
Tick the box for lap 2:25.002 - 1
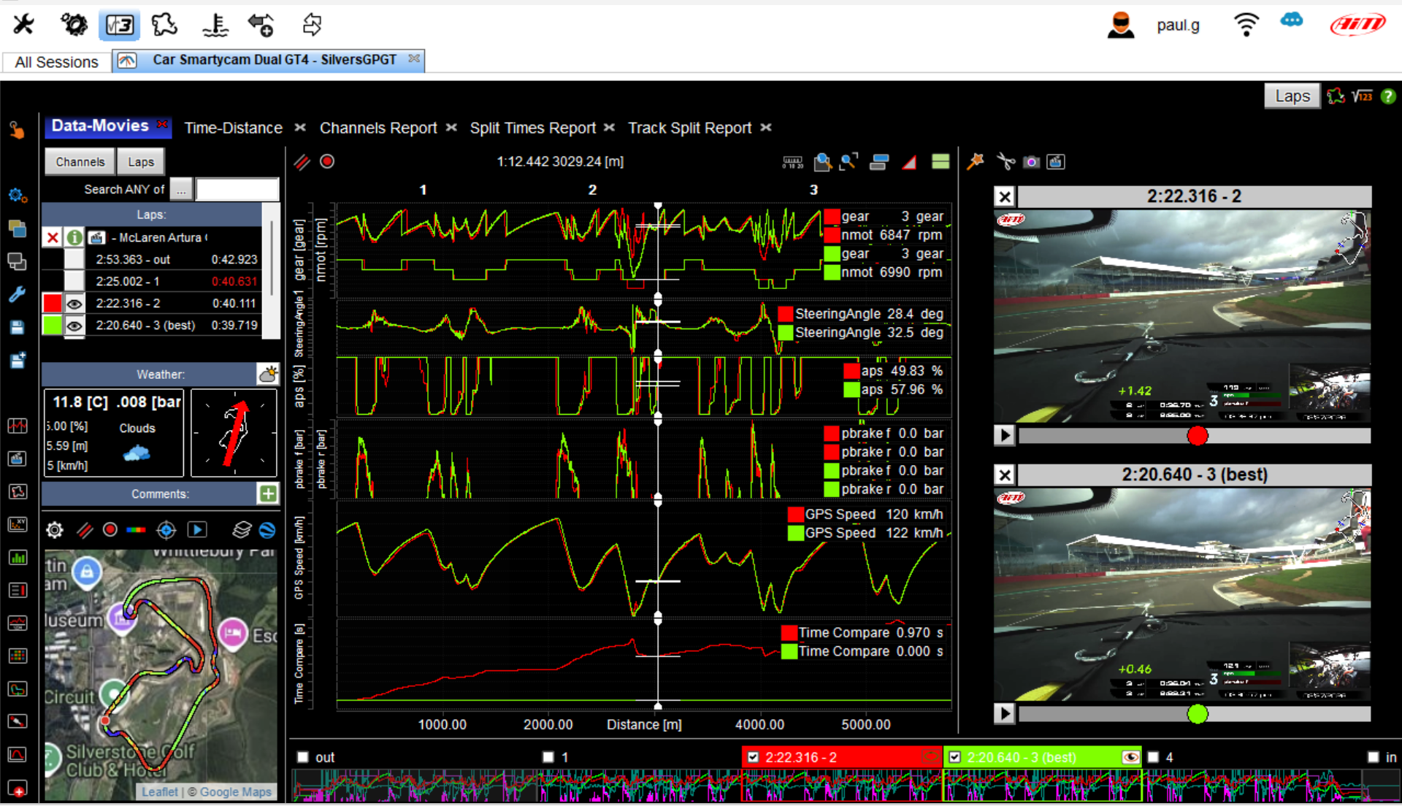coord(74,281)
